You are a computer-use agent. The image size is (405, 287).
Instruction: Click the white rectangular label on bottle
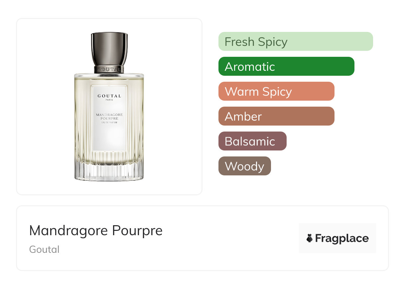[109, 118]
